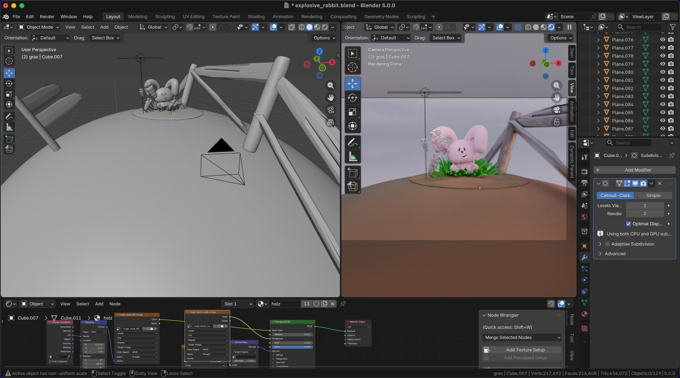This screenshot has width=680, height=378.
Task: Select the Measure tool in left viewport
Action: 9,127
